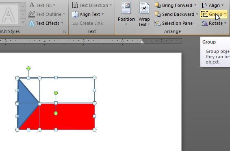Click the Send Backward icon
Screen dimensions: 230x151
[x=158, y=14]
